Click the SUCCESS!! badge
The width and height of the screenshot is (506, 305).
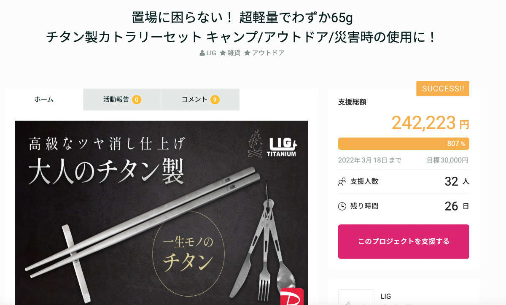point(443,89)
